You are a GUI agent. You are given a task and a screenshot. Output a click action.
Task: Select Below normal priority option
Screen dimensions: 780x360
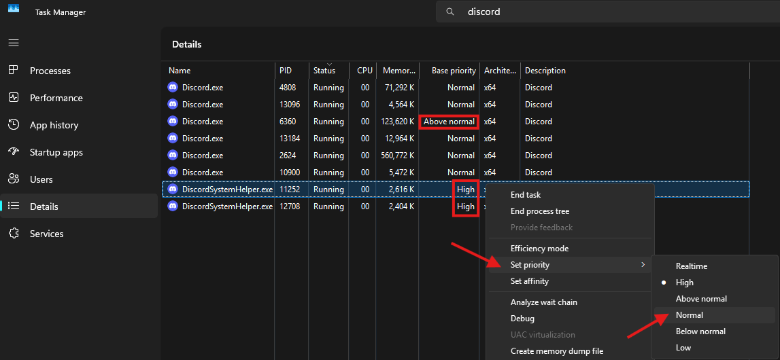[x=714, y=331]
